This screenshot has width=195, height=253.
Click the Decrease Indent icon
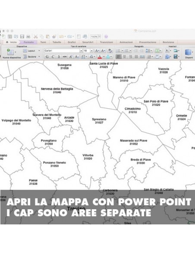[135, 51]
